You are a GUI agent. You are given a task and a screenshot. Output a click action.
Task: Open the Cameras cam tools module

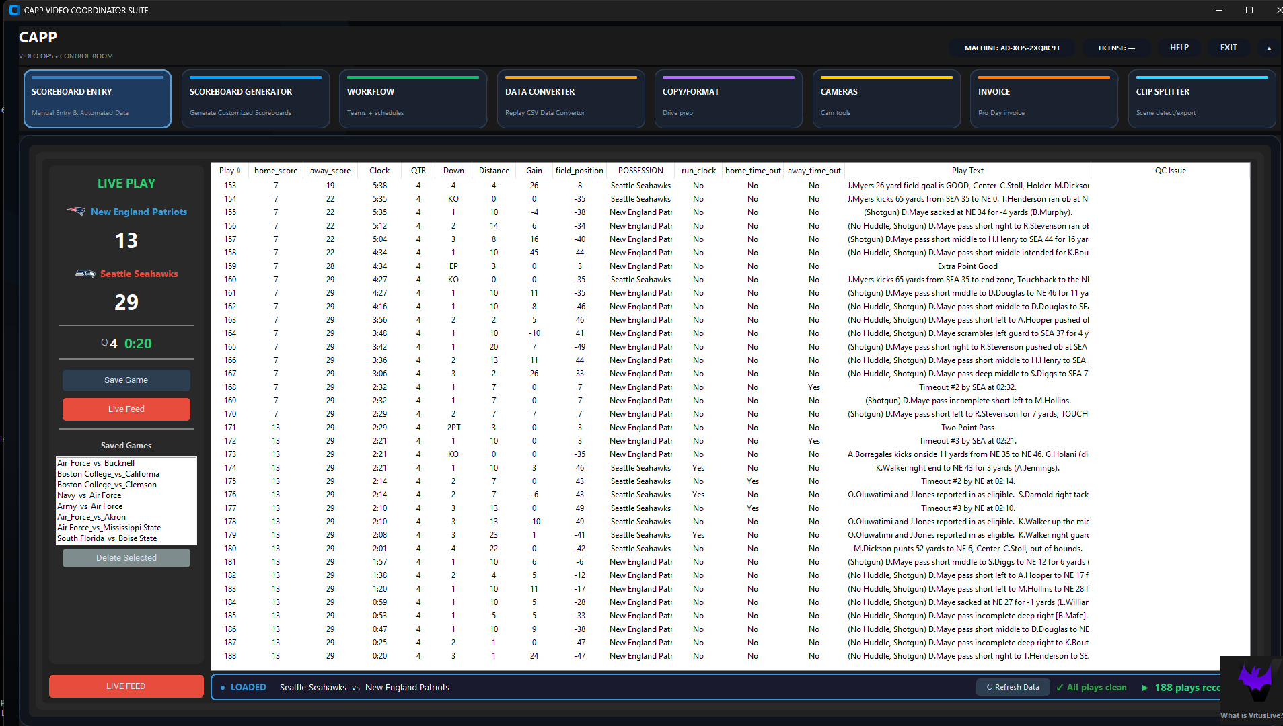point(885,99)
